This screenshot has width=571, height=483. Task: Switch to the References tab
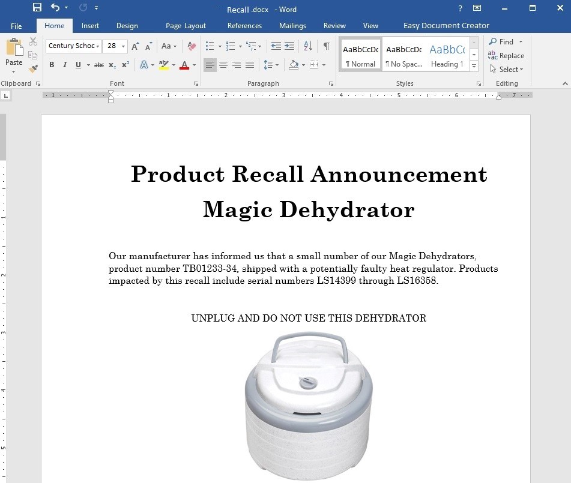click(244, 26)
